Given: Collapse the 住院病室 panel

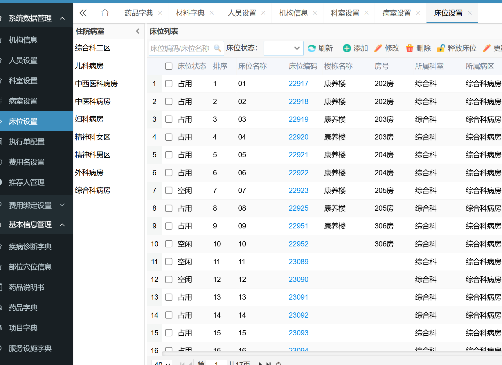Looking at the screenshot, I should pyautogui.click(x=138, y=31).
